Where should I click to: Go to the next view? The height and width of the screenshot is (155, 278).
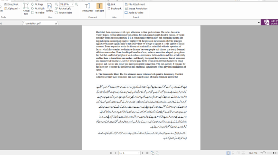pos(157,153)
